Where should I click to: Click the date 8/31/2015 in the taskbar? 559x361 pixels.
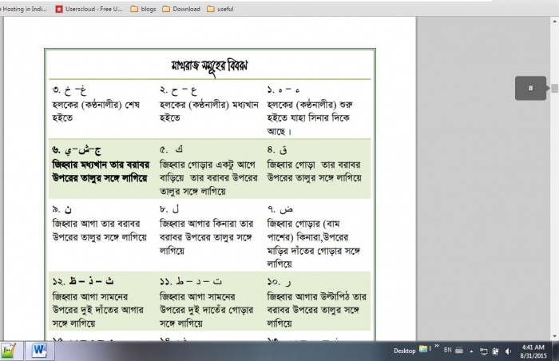[533, 355]
